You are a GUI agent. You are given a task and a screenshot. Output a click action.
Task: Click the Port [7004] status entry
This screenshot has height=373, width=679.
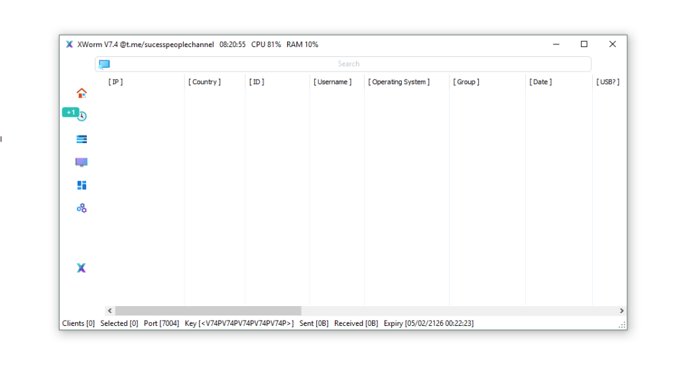[x=161, y=323]
